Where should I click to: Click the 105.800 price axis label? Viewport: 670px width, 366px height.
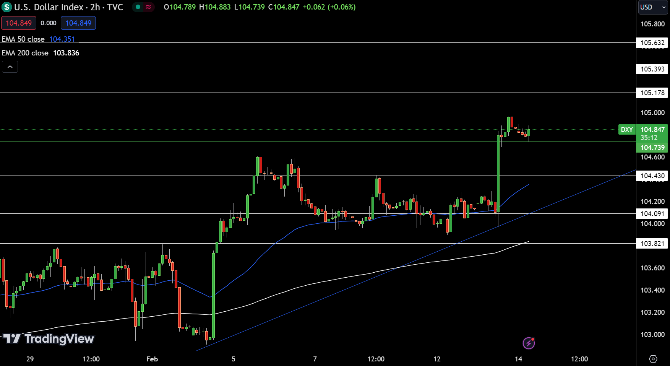pyautogui.click(x=652, y=24)
